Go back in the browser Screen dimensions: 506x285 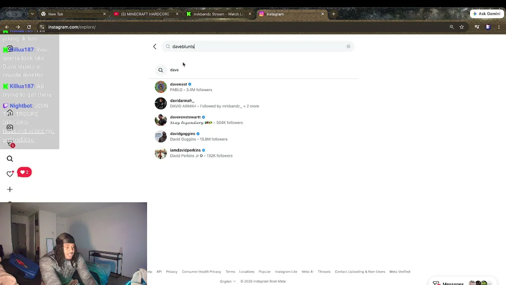point(7,27)
